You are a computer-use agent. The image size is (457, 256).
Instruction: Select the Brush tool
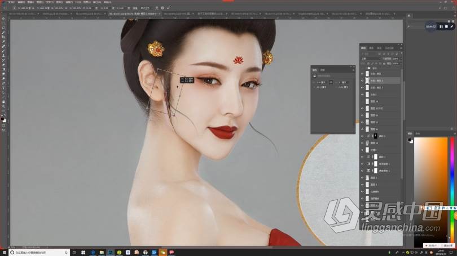tap(3, 51)
